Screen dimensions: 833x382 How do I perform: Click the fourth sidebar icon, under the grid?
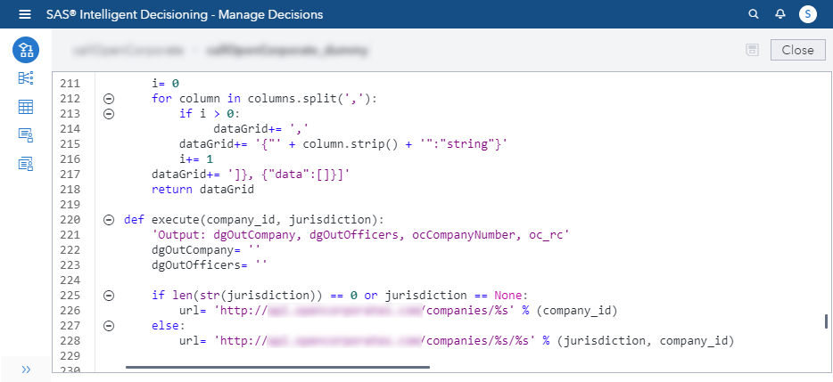click(26, 135)
